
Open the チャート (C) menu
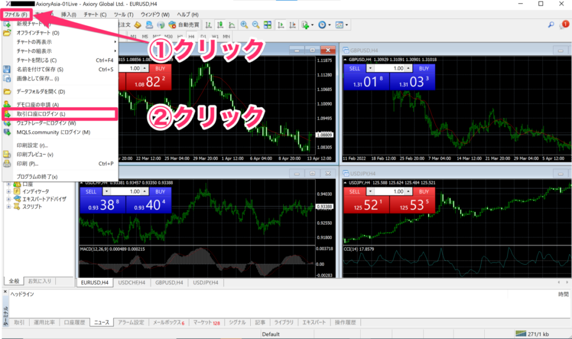(x=95, y=15)
